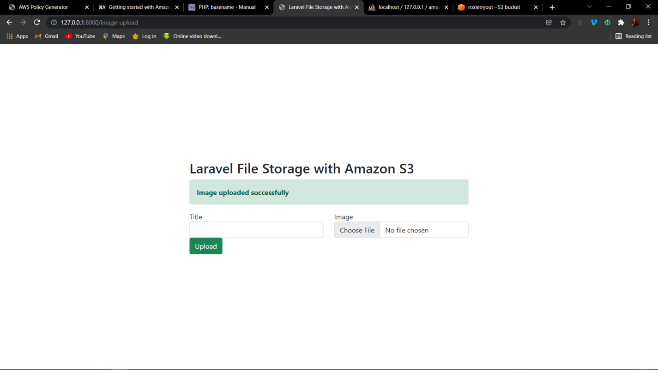This screenshot has height=370, width=658.
Task: Click the profile avatar icon
Action: click(x=635, y=23)
